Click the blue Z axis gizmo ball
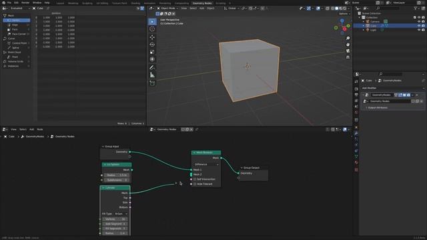Image resolution: width=427 pixels, height=240 pixels. [x=342, y=21]
